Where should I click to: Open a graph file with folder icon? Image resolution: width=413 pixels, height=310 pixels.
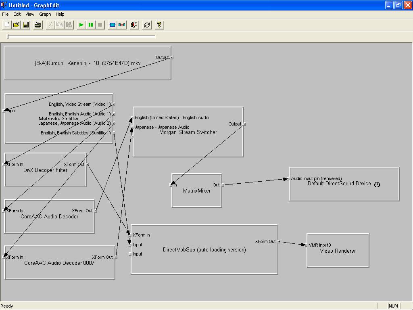[16, 25]
